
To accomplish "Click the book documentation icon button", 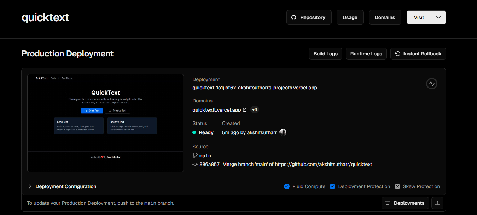I will (x=437, y=203).
